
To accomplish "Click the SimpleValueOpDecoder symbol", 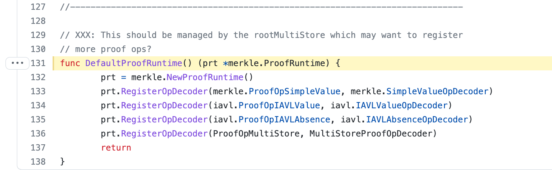I will click(437, 91).
